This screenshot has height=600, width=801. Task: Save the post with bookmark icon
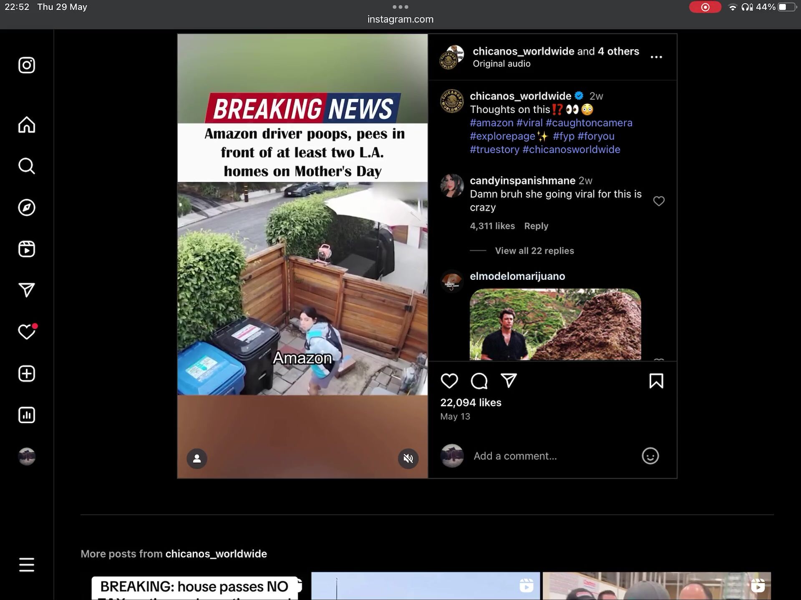click(x=656, y=381)
